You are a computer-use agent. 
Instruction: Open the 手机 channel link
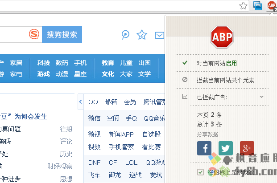coord(80,63)
